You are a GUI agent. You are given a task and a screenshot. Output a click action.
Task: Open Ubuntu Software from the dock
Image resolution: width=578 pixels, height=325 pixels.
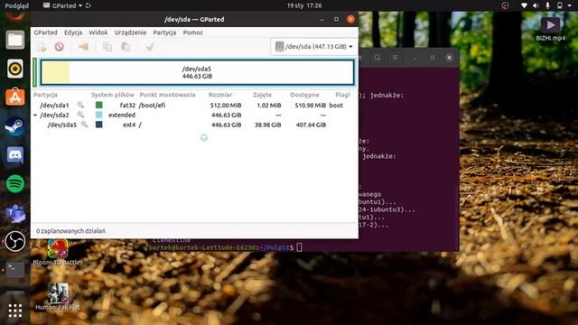[x=15, y=97]
